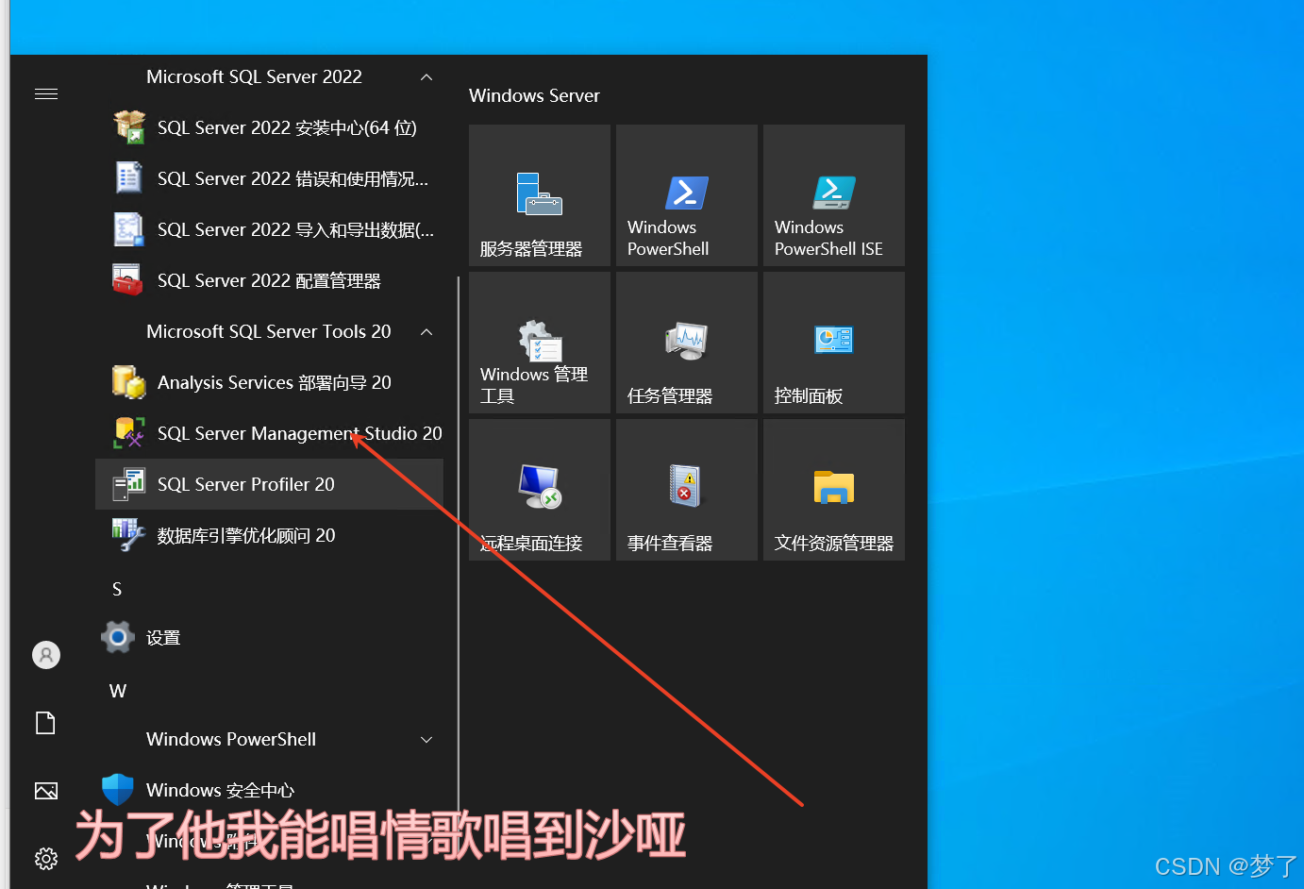Open SQL Server 2022 安装中心 icon

click(x=129, y=127)
